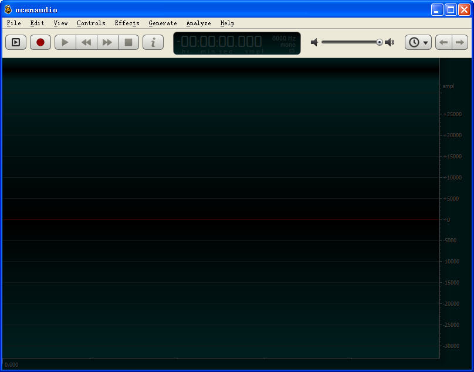The image size is (474, 372).
Task: Open the clock history dropdown
Action: (418, 42)
